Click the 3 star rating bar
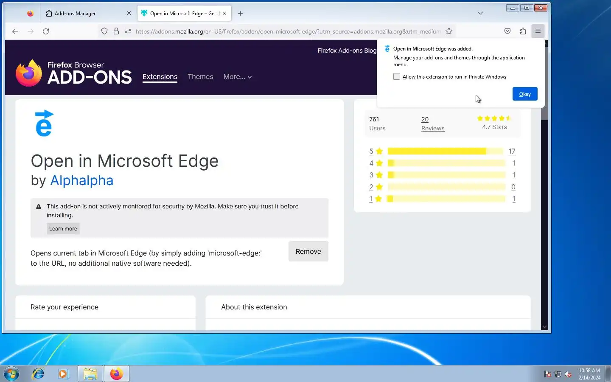611x382 pixels. tap(446, 175)
